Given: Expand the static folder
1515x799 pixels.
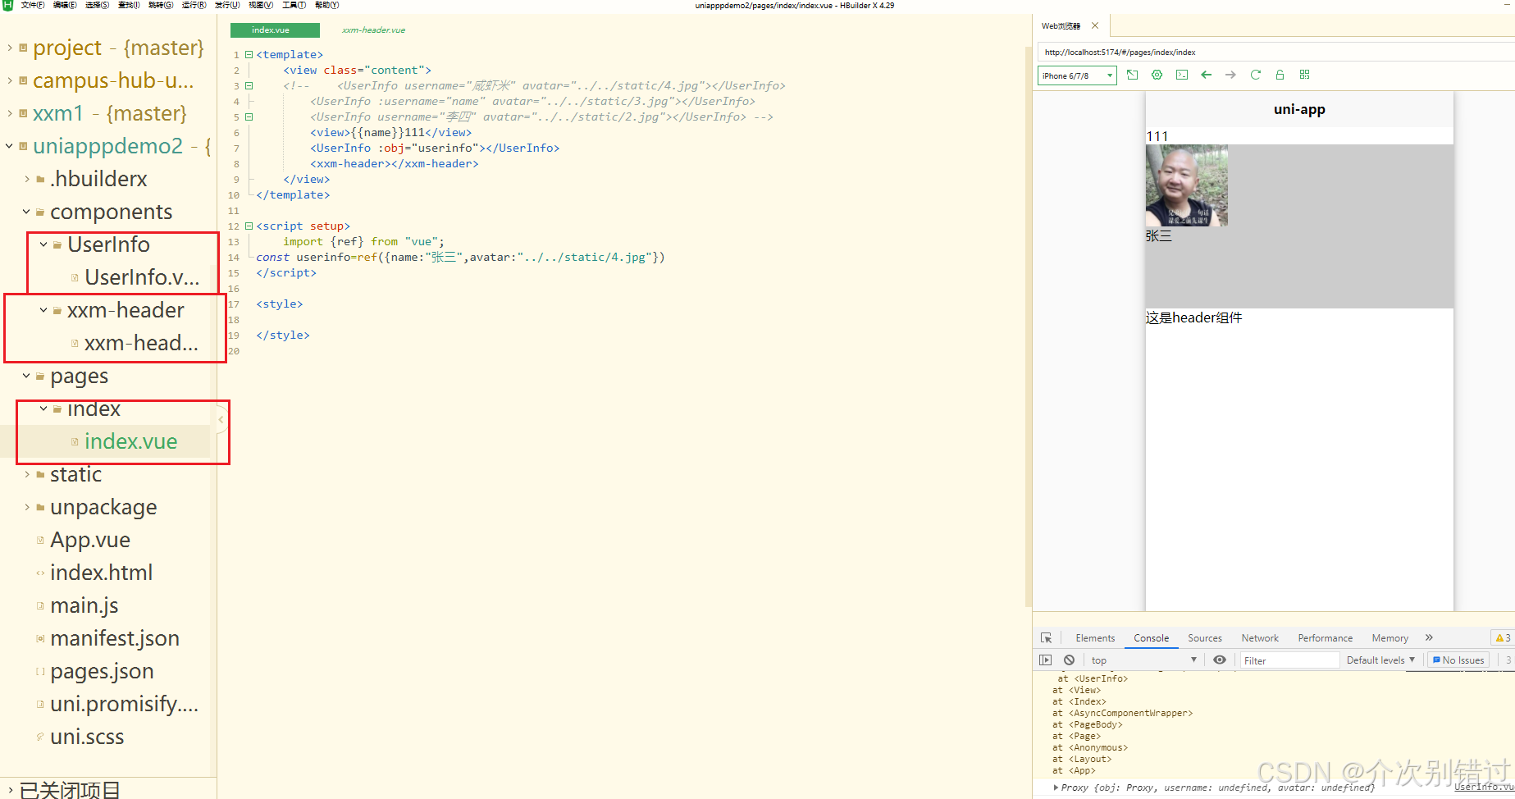Looking at the screenshot, I should click(27, 474).
